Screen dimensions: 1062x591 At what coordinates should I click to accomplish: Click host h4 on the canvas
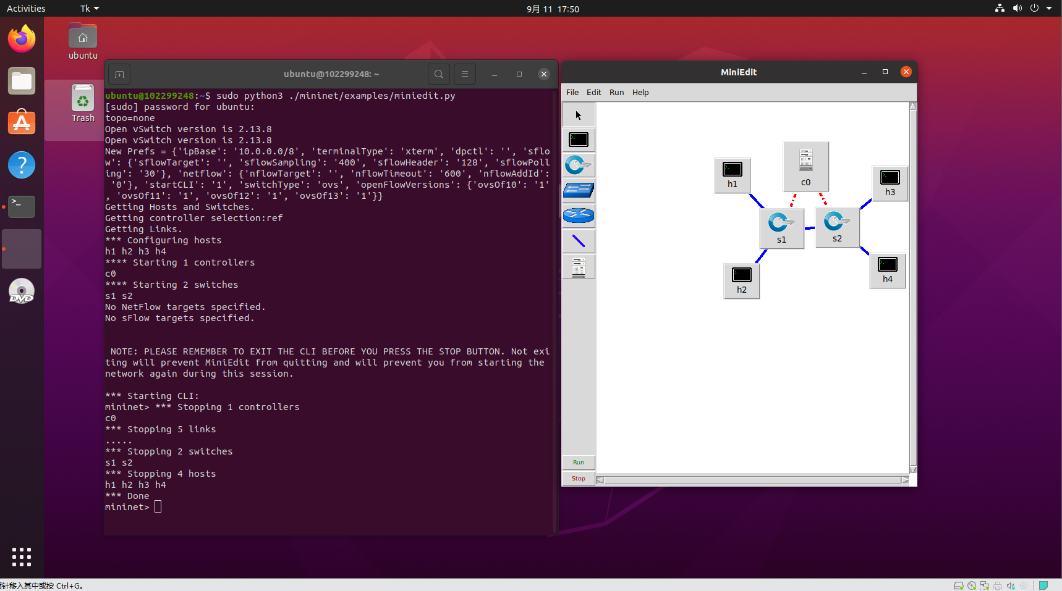[888, 270]
